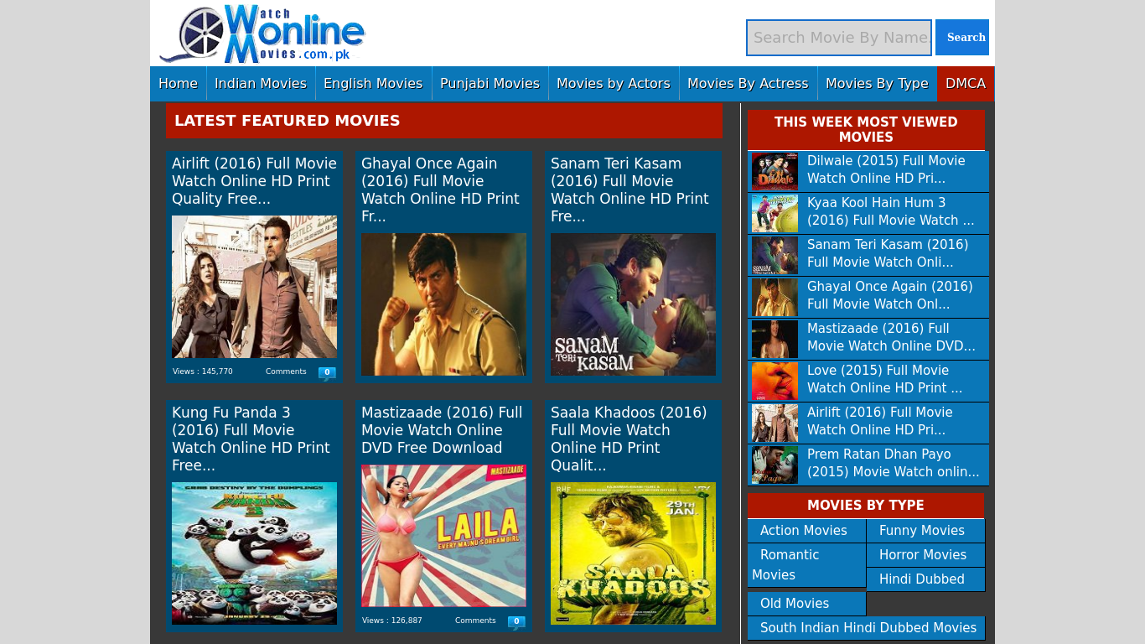
Task: Open Comments link under Mastizaade
Action: (475, 621)
